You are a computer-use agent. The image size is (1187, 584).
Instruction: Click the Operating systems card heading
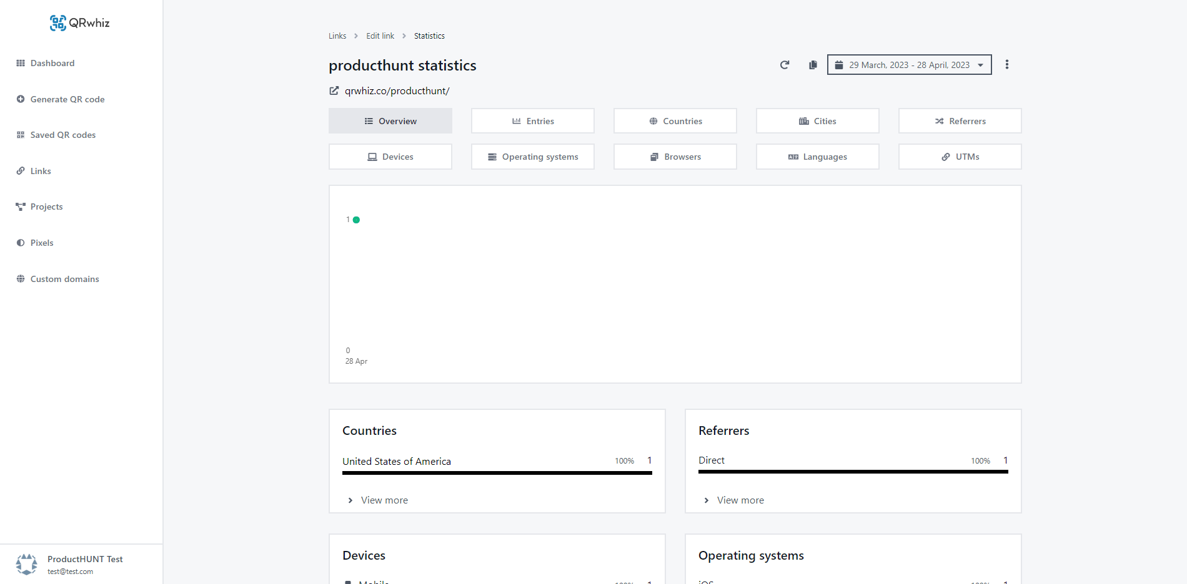coord(751,555)
